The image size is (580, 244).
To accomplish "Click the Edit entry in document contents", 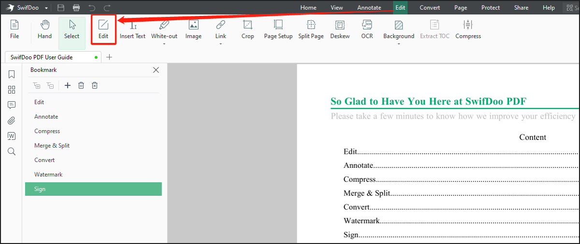I will 350,151.
